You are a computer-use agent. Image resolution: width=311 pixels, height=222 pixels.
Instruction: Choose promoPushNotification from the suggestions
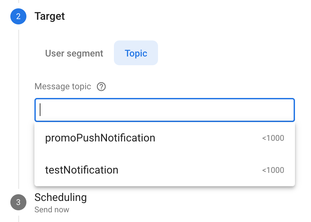pos(165,138)
